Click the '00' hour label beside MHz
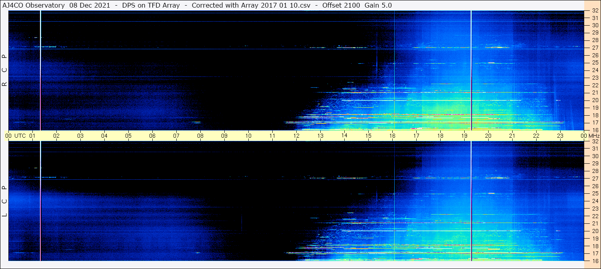This screenshot has height=269, width=601. pos(584,136)
